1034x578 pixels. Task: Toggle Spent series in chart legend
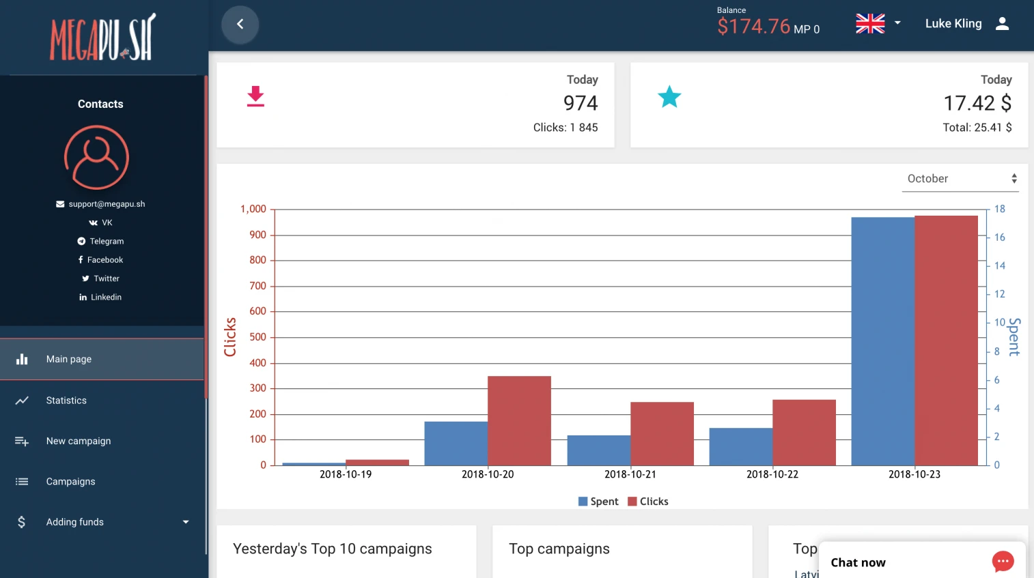[x=598, y=502]
